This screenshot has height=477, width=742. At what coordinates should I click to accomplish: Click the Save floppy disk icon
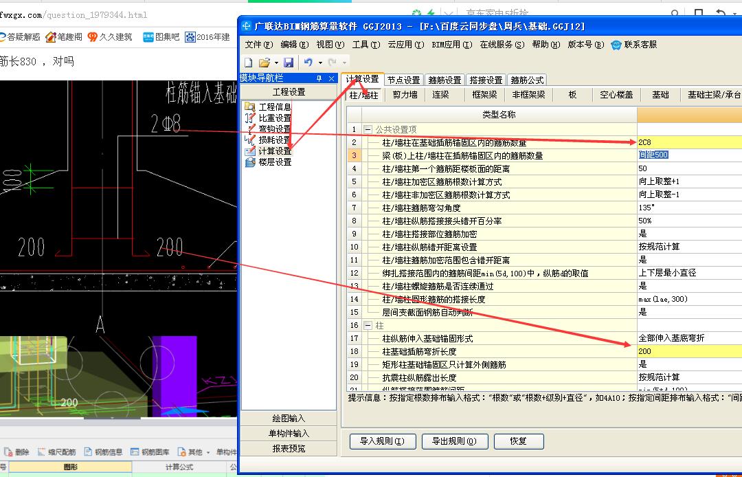click(x=288, y=62)
